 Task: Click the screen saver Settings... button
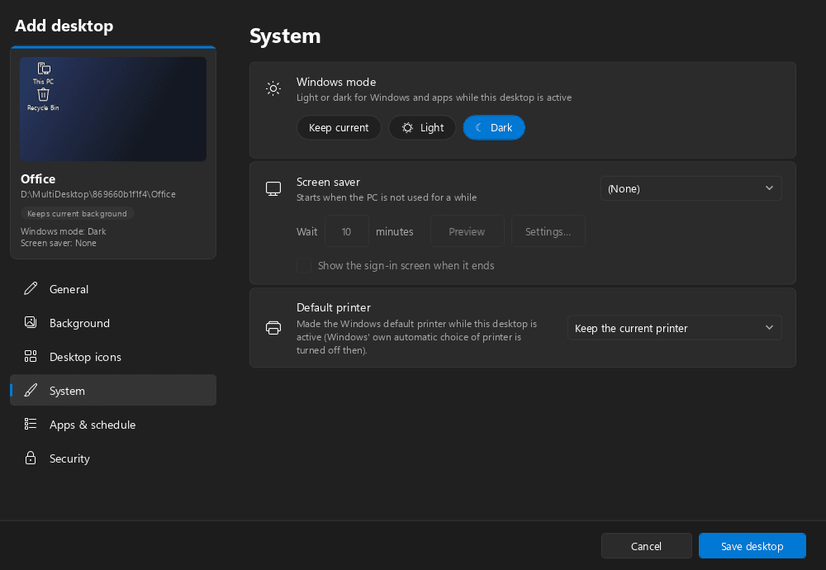548,231
